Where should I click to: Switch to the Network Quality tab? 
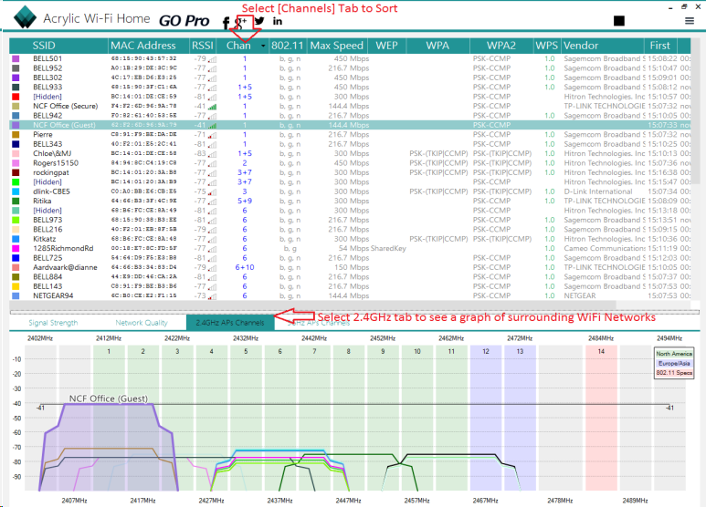(x=142, y=323)
